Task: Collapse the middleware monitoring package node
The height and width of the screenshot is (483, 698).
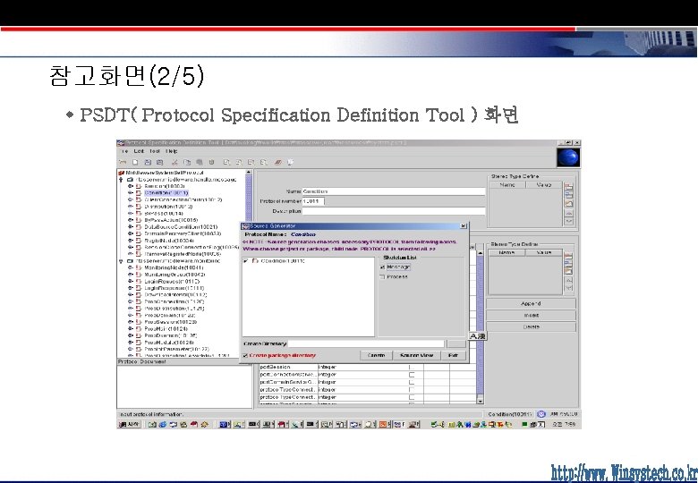Action: coord(121,261)
